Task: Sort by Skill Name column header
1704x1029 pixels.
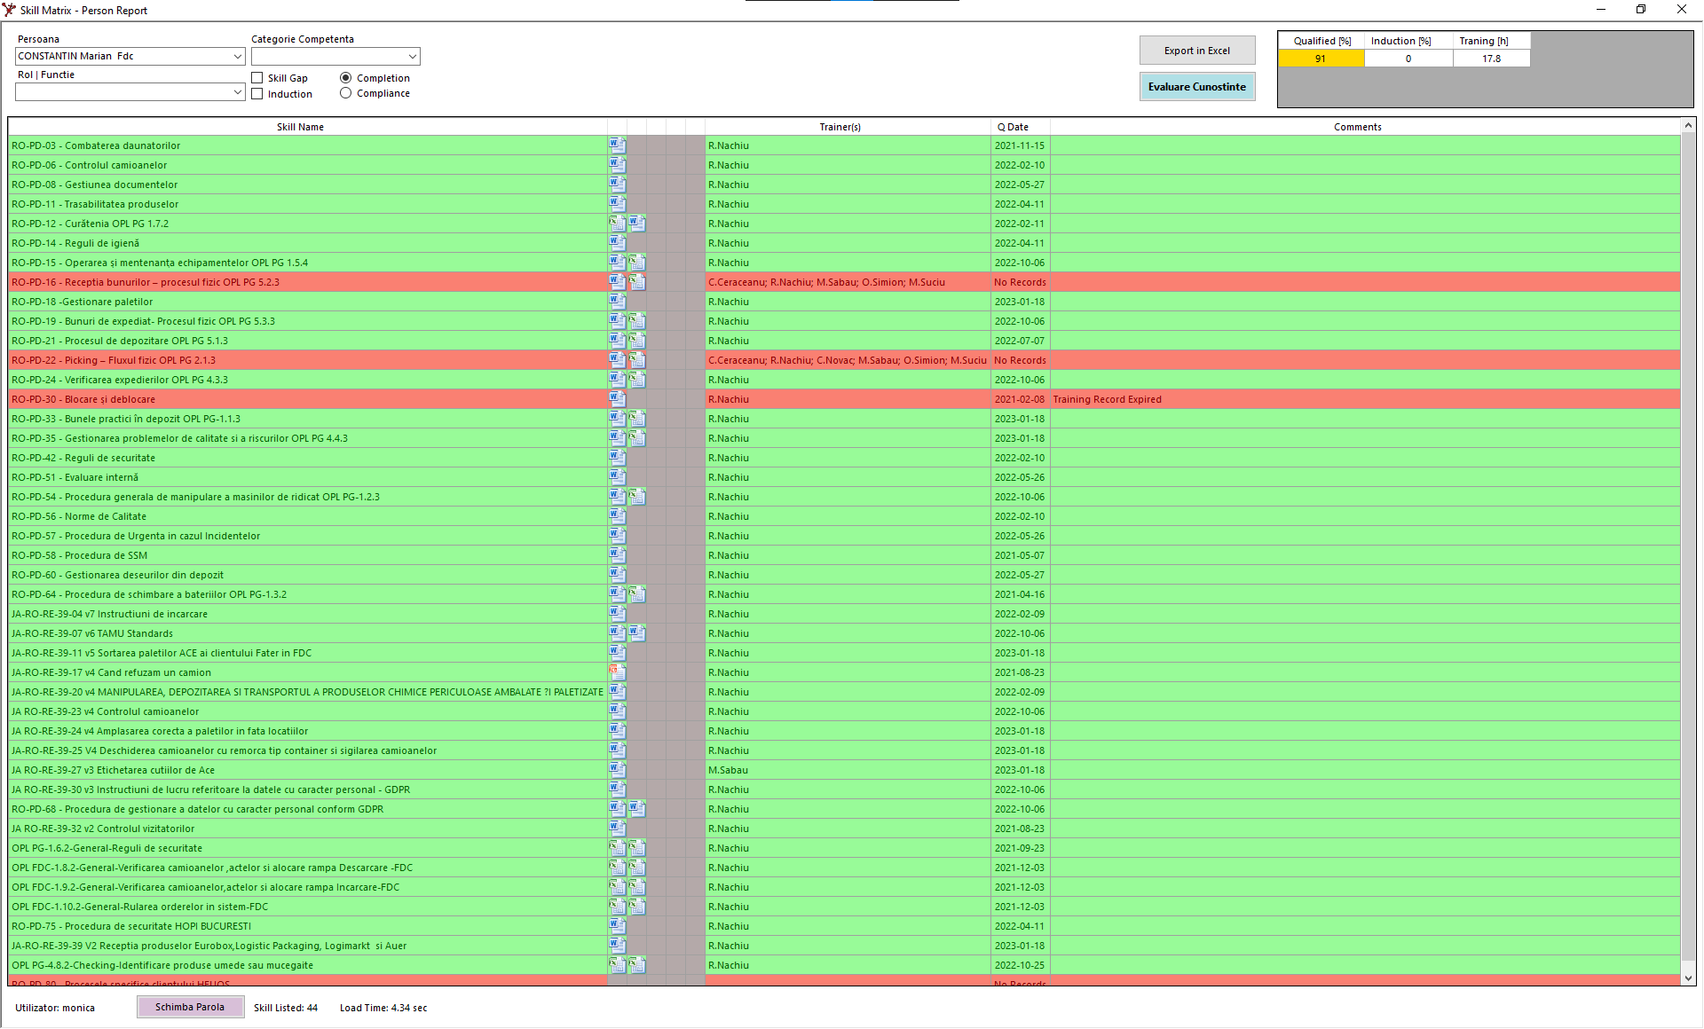Action: click(300, 127)
